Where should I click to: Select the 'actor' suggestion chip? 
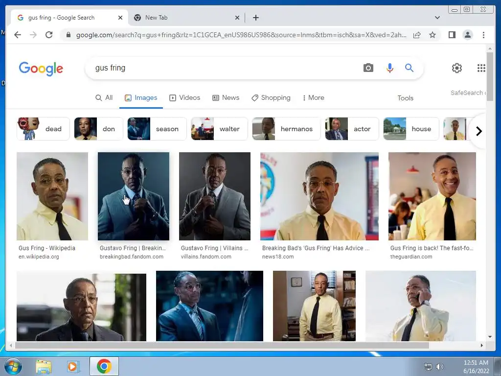coord(352,129)
